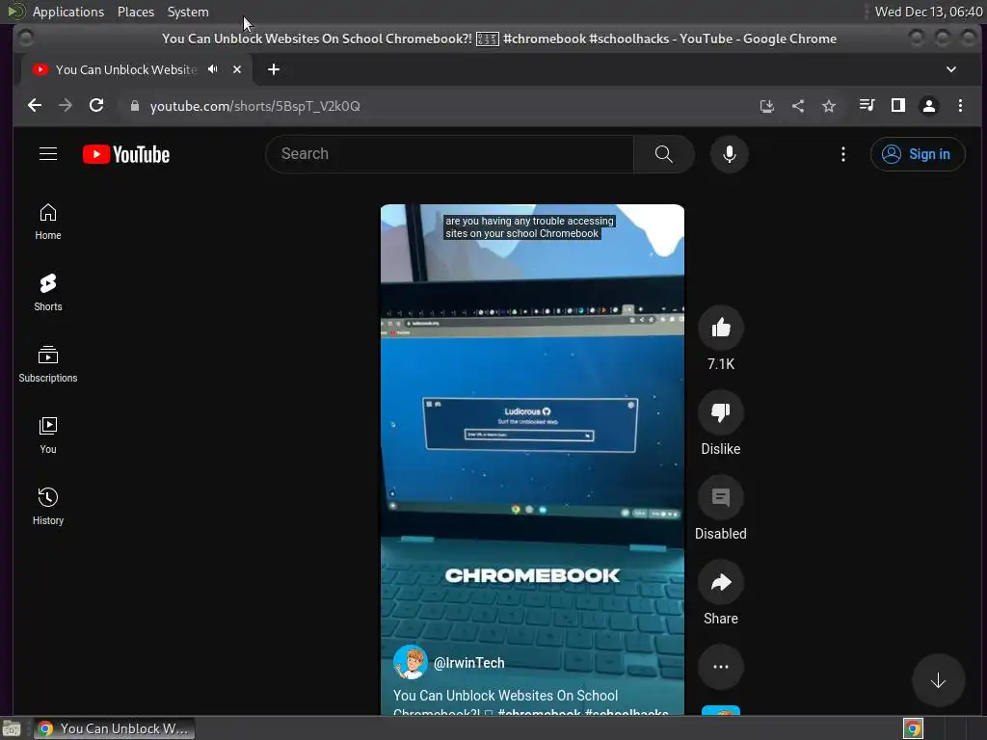Screen dimensions: 987x740
Task: Click show desktop icon in bottom panel
Action: [x=12, y=728]
